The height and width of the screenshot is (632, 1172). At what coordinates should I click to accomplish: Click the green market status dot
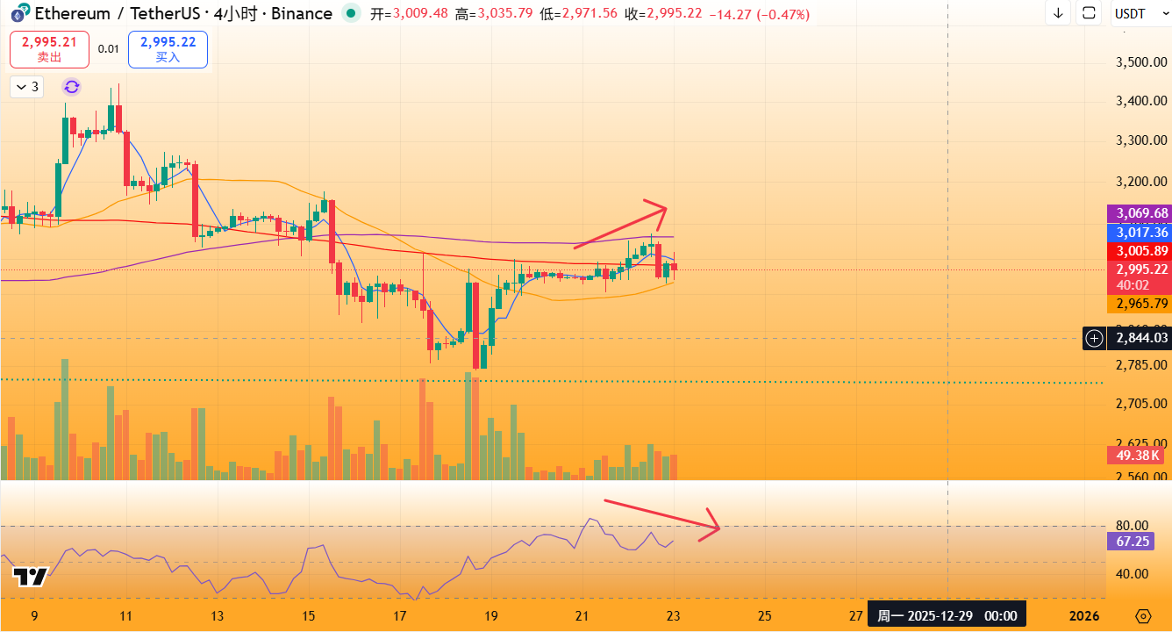[x=351, y=13]
